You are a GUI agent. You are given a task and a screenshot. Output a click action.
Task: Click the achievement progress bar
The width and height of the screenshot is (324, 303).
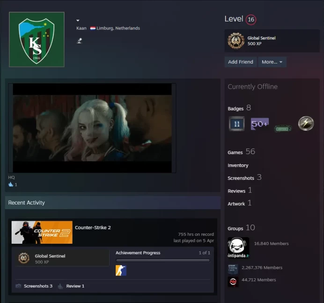[163, 261]
